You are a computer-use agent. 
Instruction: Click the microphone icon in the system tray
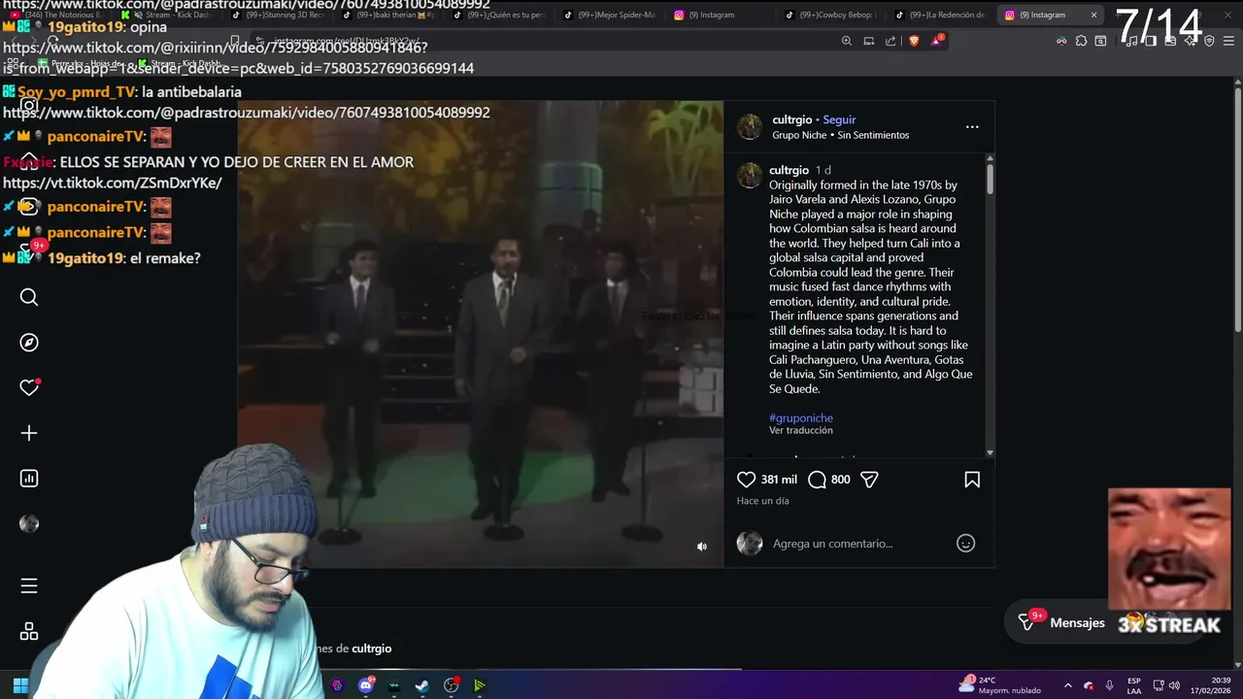[x=1109, y=685]
